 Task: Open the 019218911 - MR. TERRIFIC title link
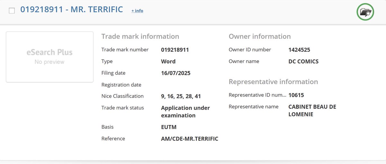point(72,10)
